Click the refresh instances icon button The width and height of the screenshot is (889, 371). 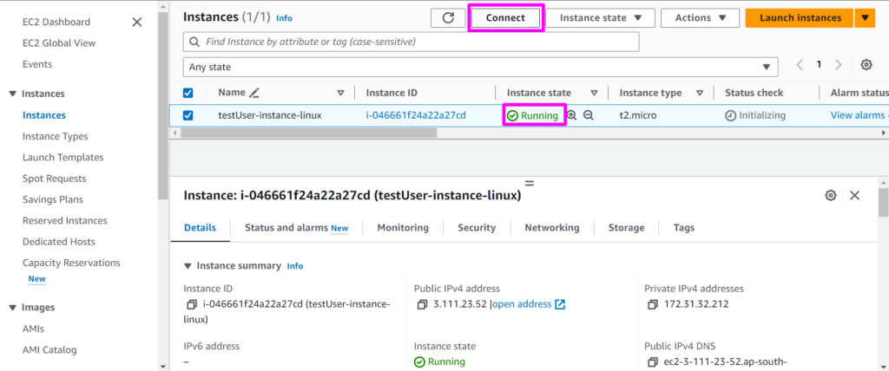pyautogui.click(x=448, y=17)
